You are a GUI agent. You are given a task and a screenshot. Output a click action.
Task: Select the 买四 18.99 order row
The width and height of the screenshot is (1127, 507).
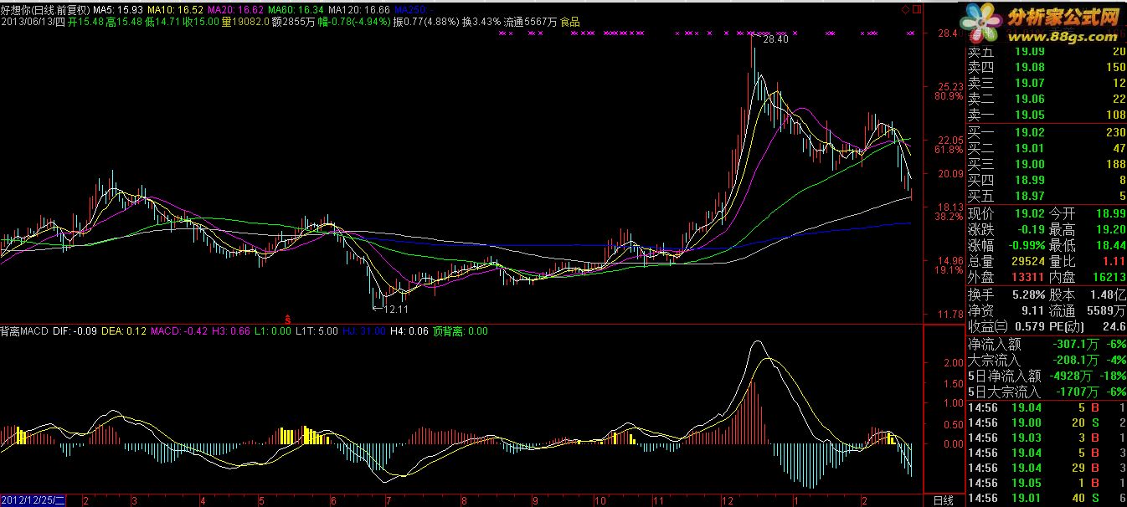pos(1047,180)
